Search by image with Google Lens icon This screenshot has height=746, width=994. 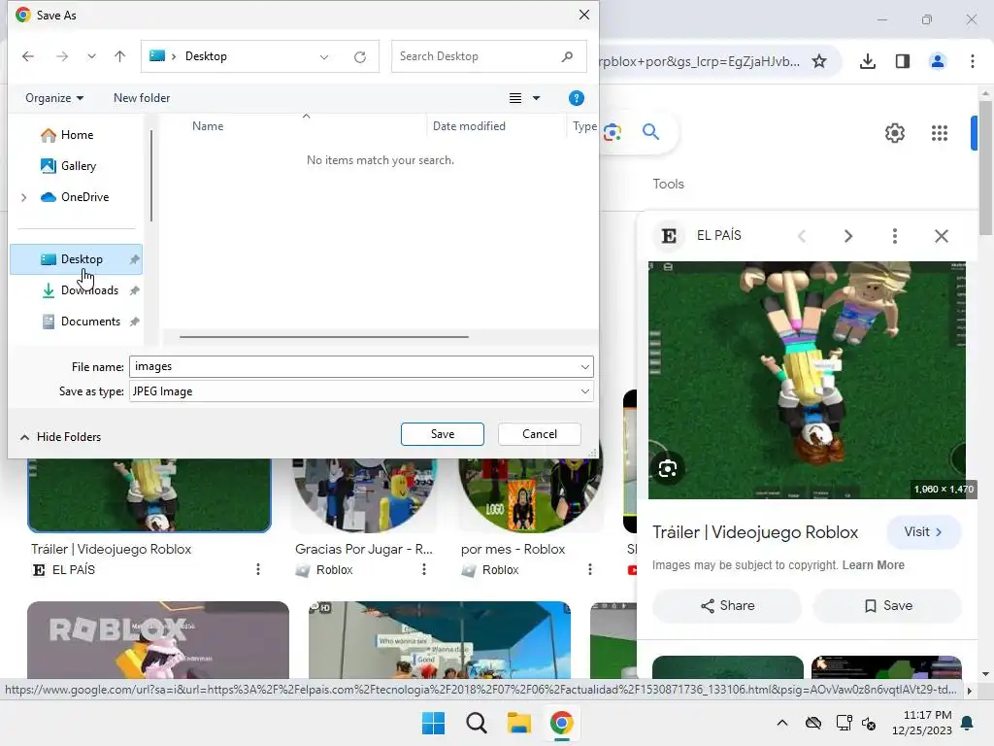pos(613,132)
